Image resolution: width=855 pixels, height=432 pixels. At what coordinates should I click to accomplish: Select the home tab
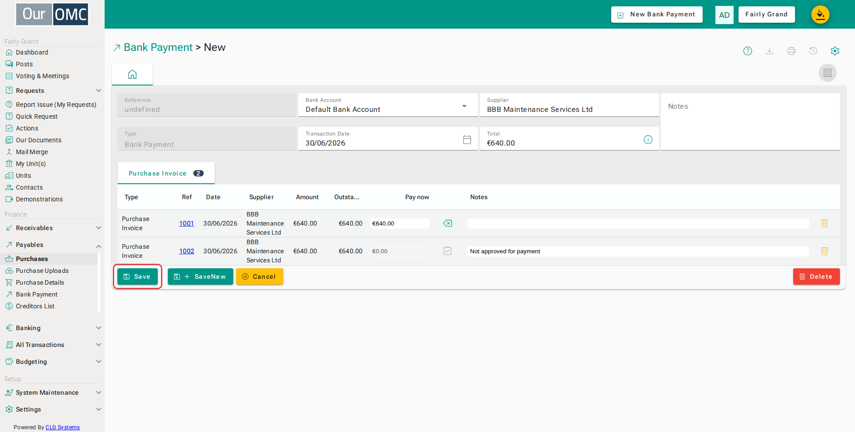point(132,74)
